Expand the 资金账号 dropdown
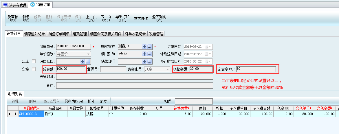 point(168,69)
